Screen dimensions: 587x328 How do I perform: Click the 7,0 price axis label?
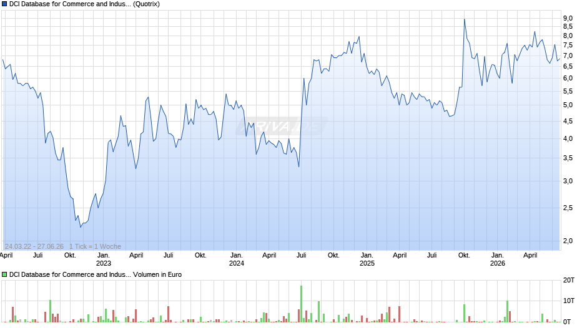click(x=568, y=55)
